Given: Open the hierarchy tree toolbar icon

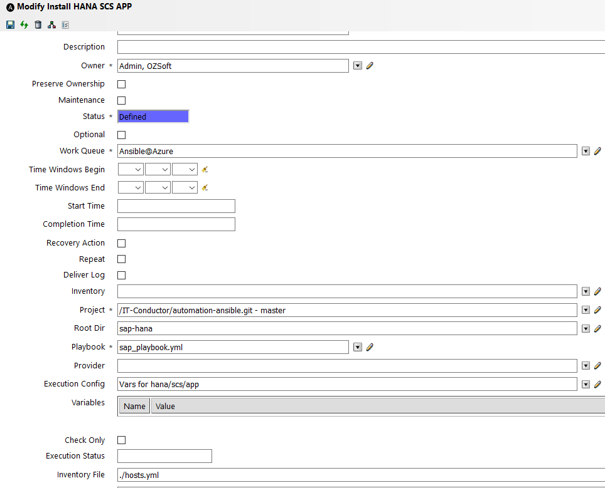Looking at the screenshot, I should point(51,25).
